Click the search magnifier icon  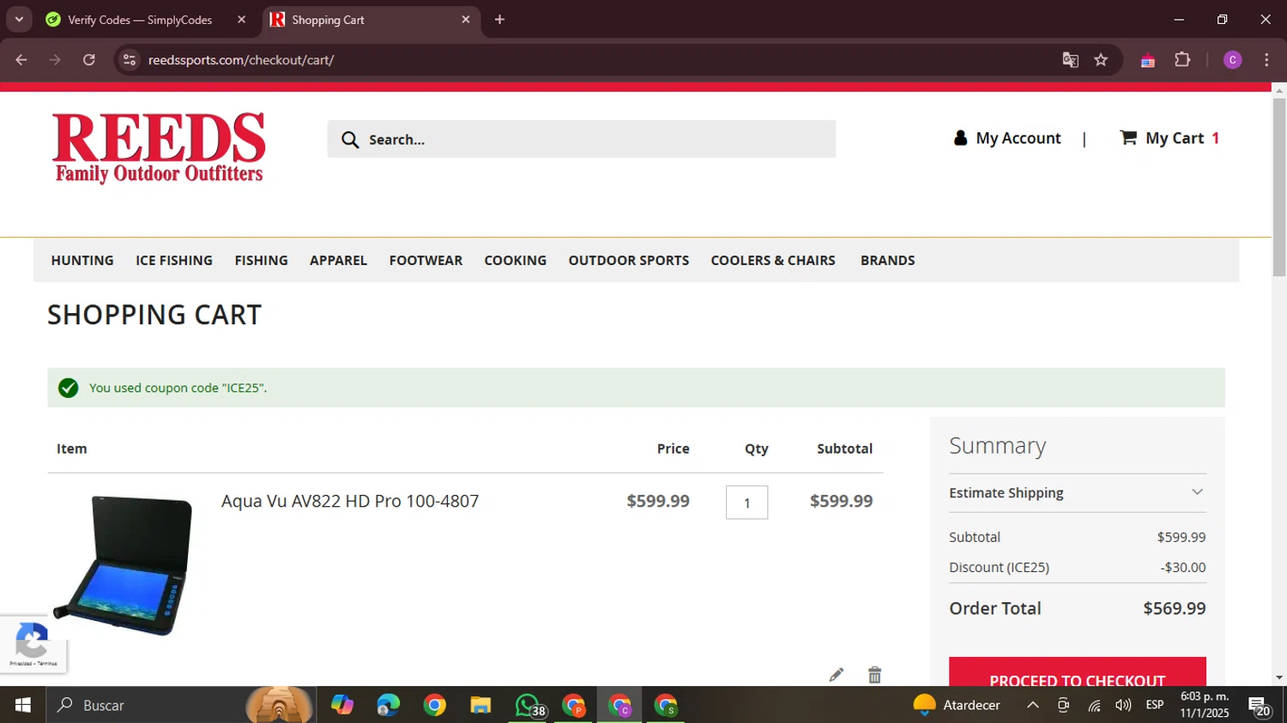350,140
